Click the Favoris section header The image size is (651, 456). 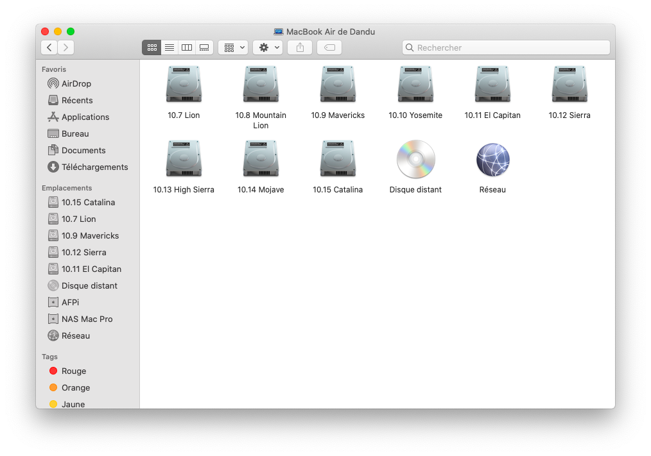pyautogui.click(x=54, y=69)
